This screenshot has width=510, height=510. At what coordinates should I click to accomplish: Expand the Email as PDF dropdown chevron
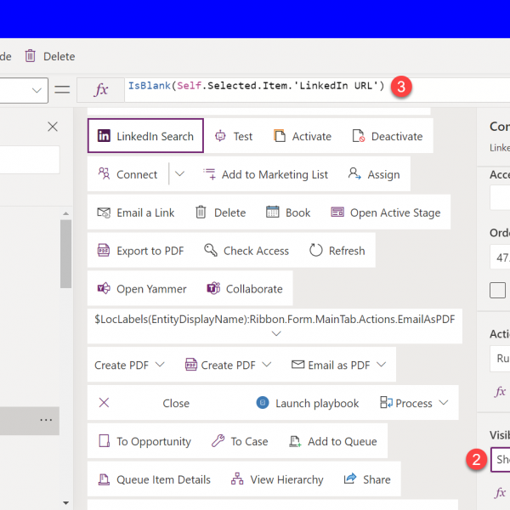coord(381,365)
